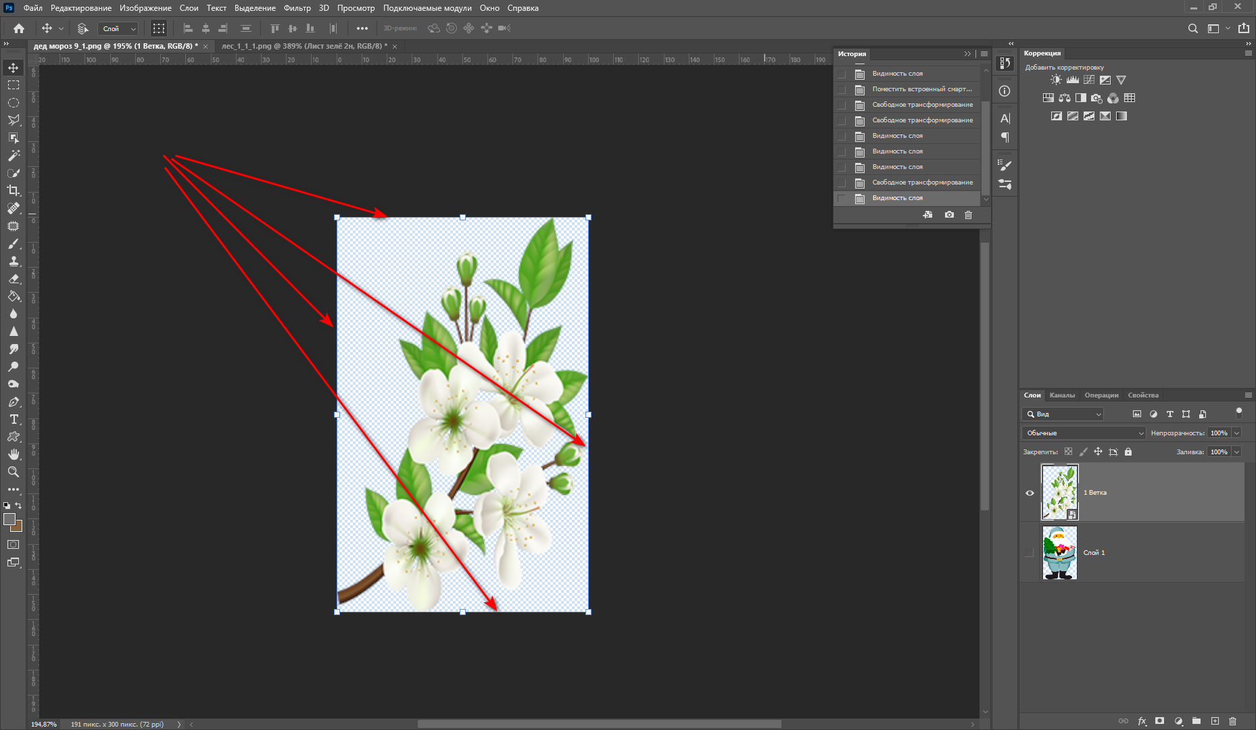
Task: Select 'Слой 1' layer name
Action: pyautogui.click(x=1094, y=553)
